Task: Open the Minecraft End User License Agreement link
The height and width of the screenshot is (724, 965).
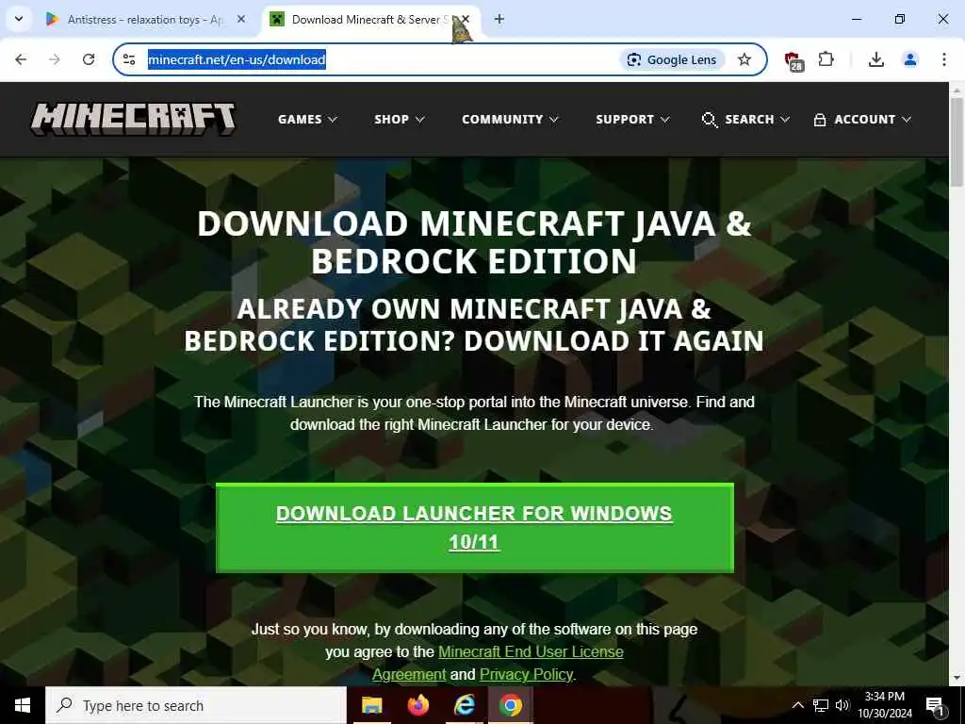Action: click(x=498, y=663)
